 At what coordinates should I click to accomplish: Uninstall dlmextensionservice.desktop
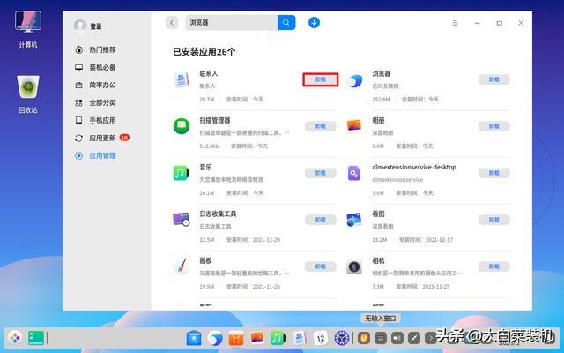pyautogui.click(x=493, y=173)
